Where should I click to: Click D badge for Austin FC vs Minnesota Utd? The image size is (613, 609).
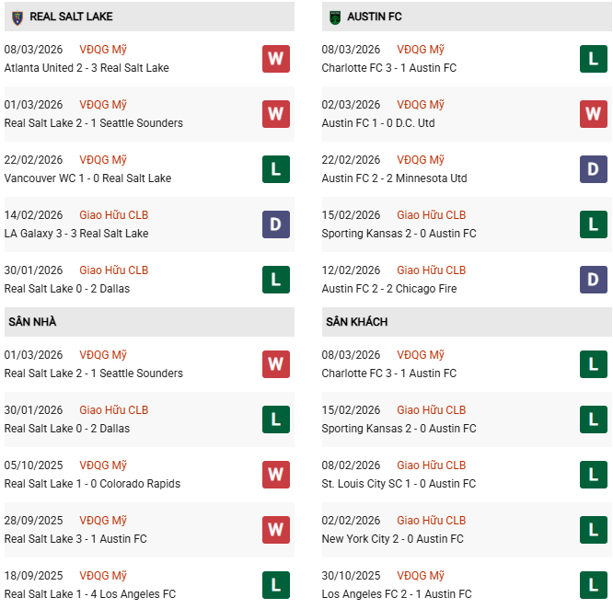(593, 169)
